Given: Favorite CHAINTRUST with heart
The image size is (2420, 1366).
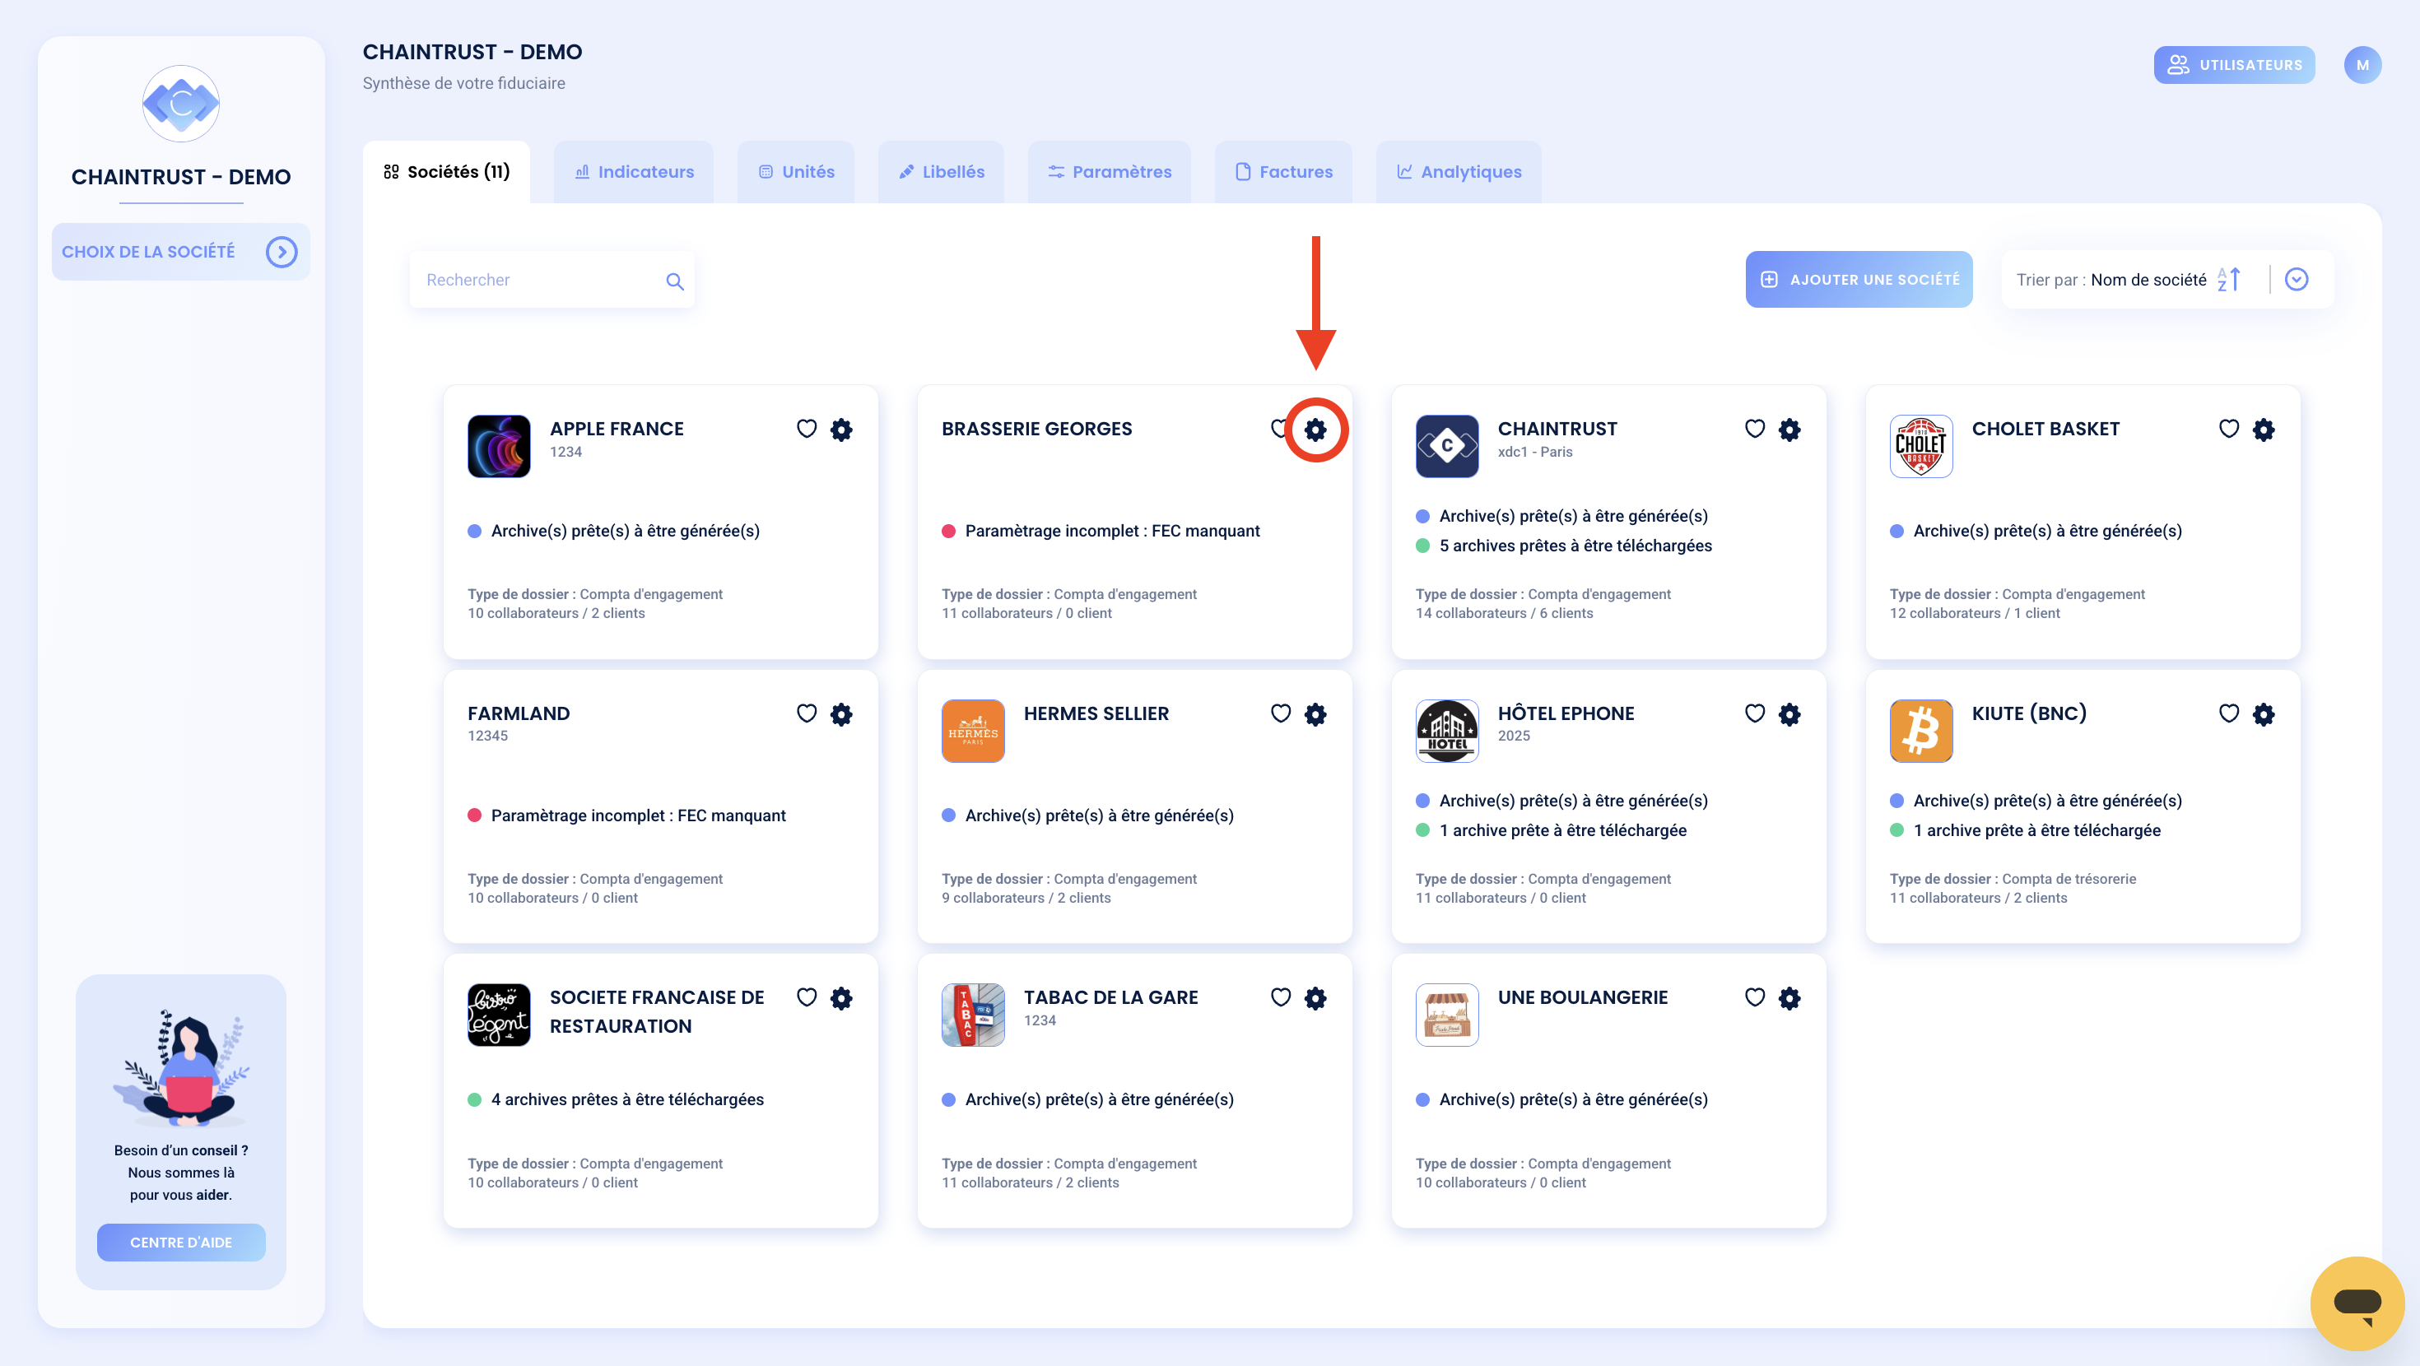Looking at the screenshot, I should [1755, 429].
